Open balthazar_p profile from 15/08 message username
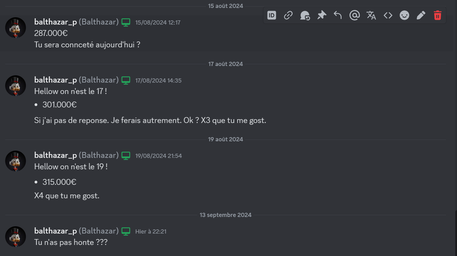457x256 pixels. [x=56, y=22]
